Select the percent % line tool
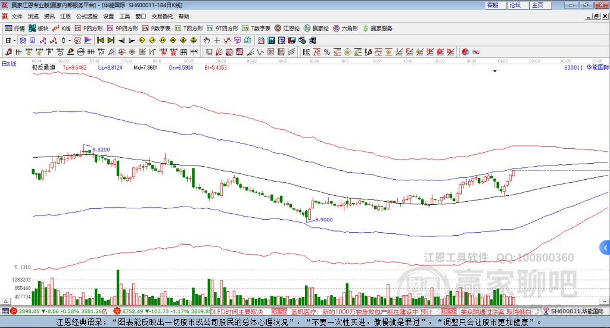The image size is (610, 328). [327, 52]
